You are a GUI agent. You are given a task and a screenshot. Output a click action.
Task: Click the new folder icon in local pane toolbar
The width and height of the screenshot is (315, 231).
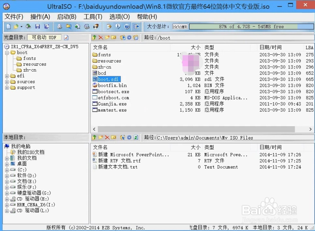tap(101, 137)
